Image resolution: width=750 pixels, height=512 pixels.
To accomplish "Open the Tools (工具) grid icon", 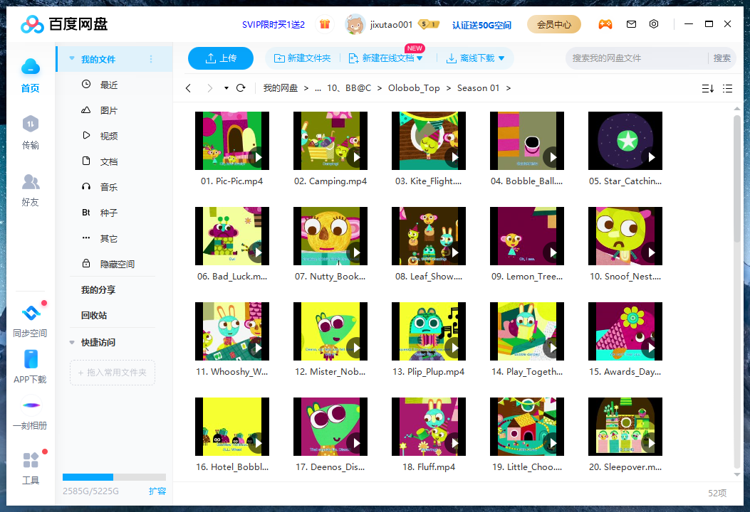I will coord(31,460).
